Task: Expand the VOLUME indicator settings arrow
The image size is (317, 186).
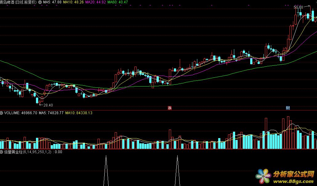Action: coord(2,113)
